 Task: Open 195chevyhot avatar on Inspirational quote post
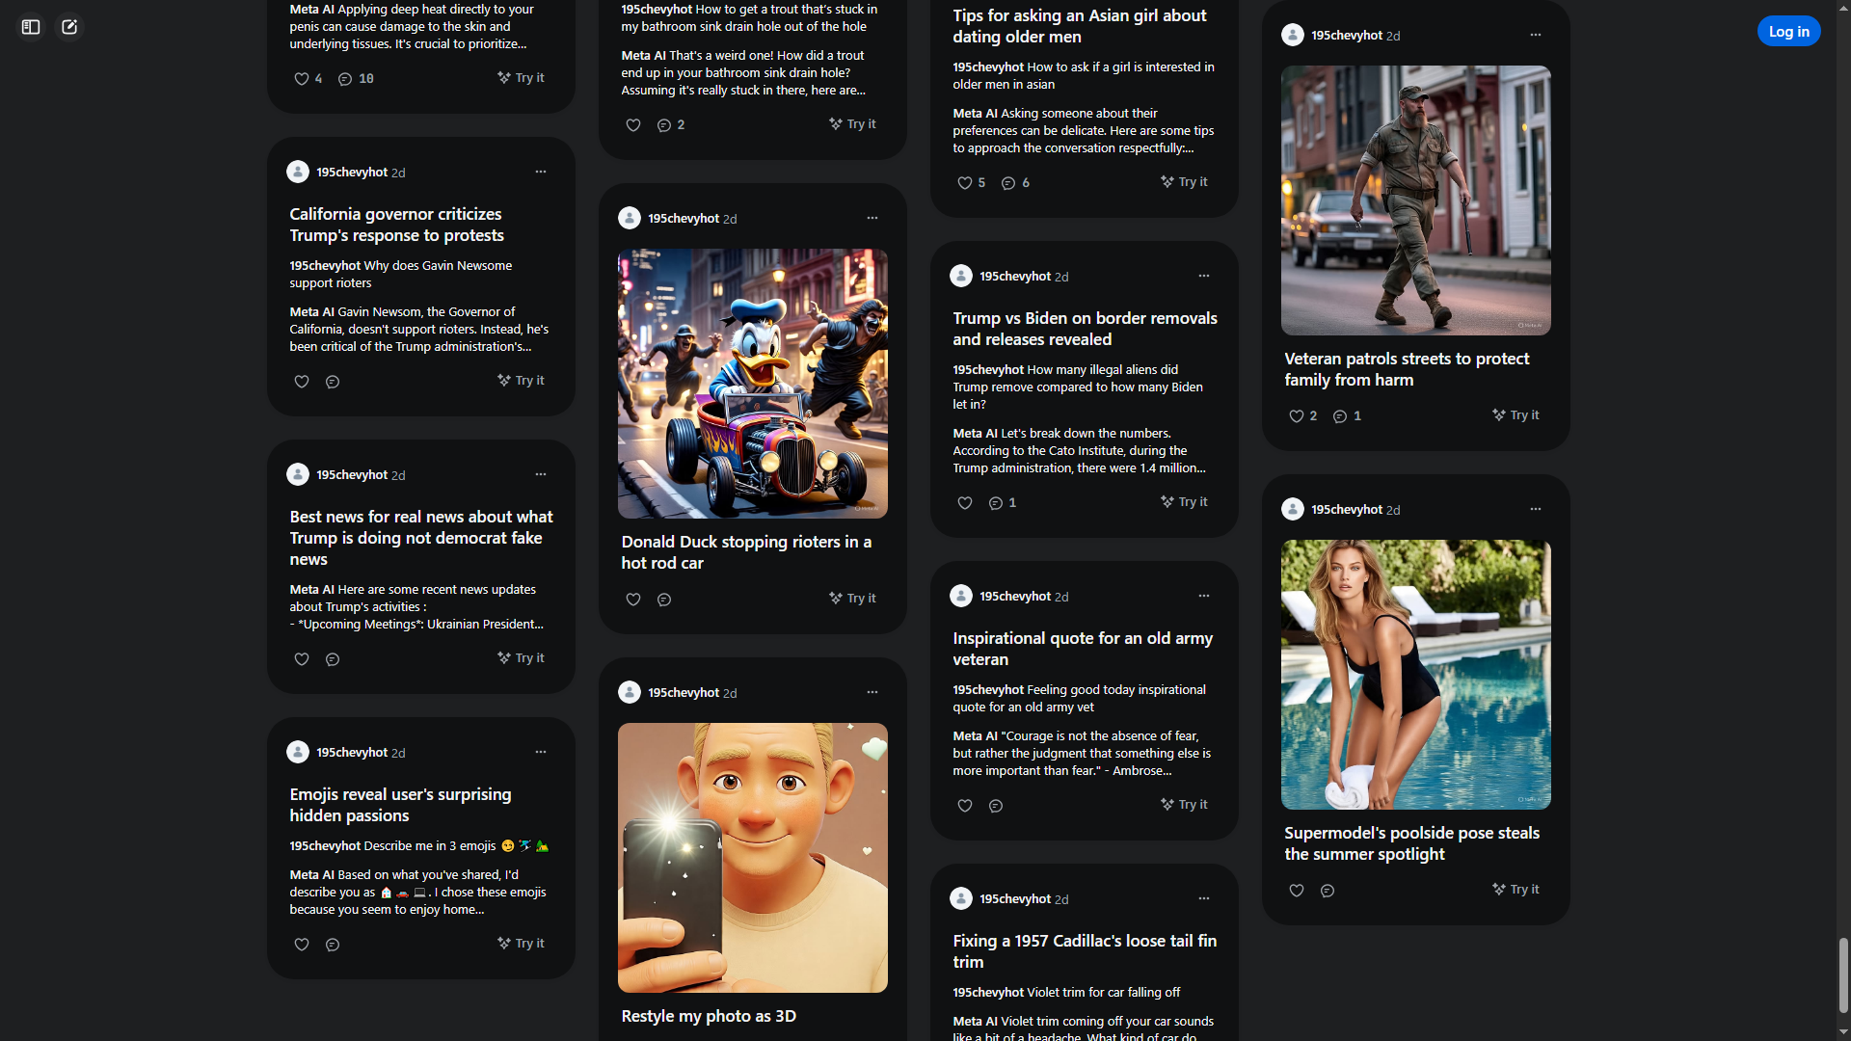961,596
